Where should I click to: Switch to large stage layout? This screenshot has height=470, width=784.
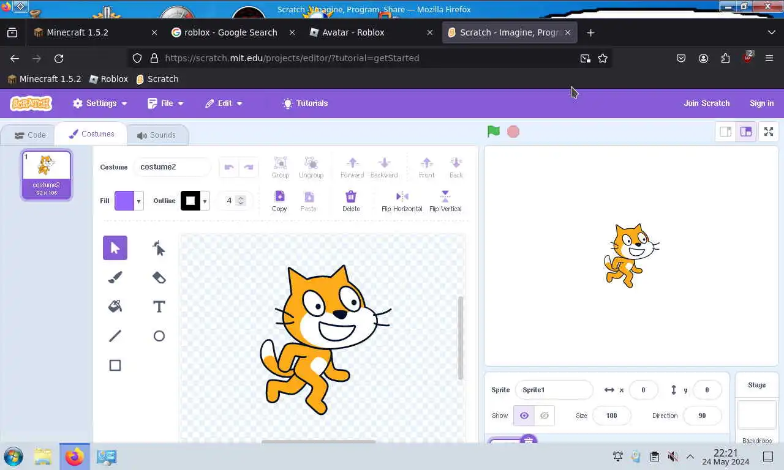746,132
